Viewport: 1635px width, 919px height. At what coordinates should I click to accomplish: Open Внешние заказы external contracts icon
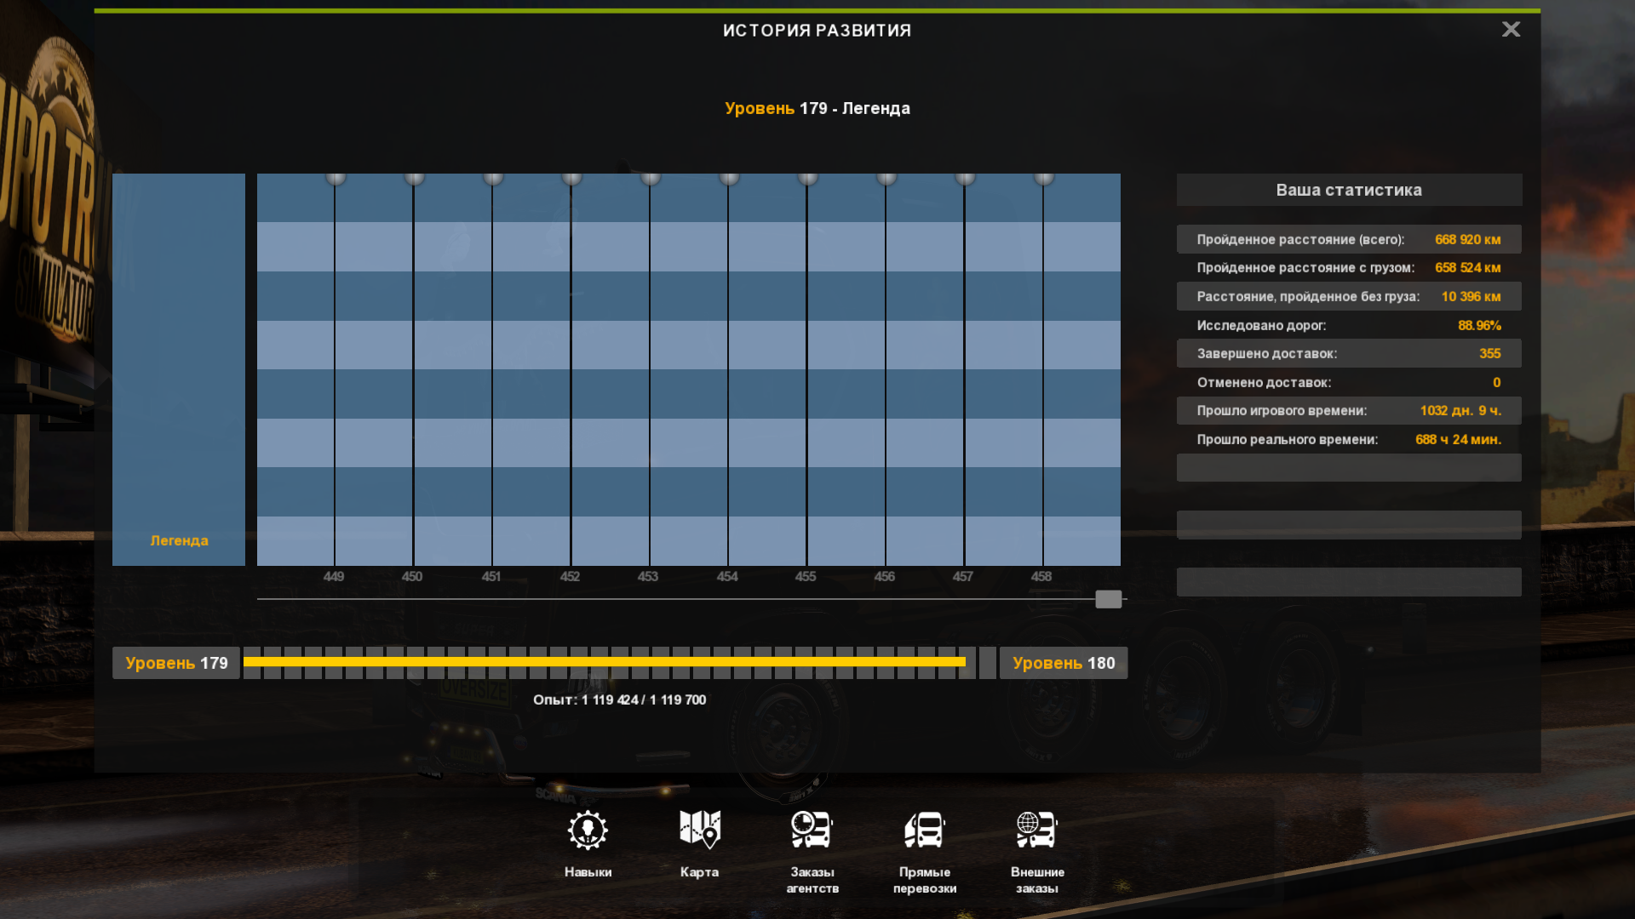(1037, 831)
